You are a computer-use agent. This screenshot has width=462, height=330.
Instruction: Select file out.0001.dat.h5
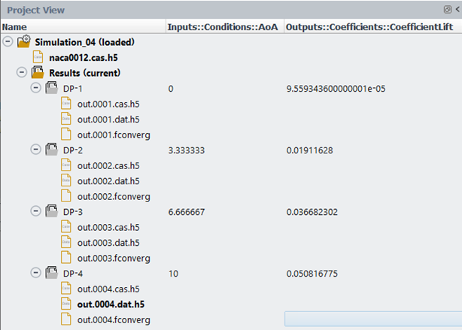(108, 120)
